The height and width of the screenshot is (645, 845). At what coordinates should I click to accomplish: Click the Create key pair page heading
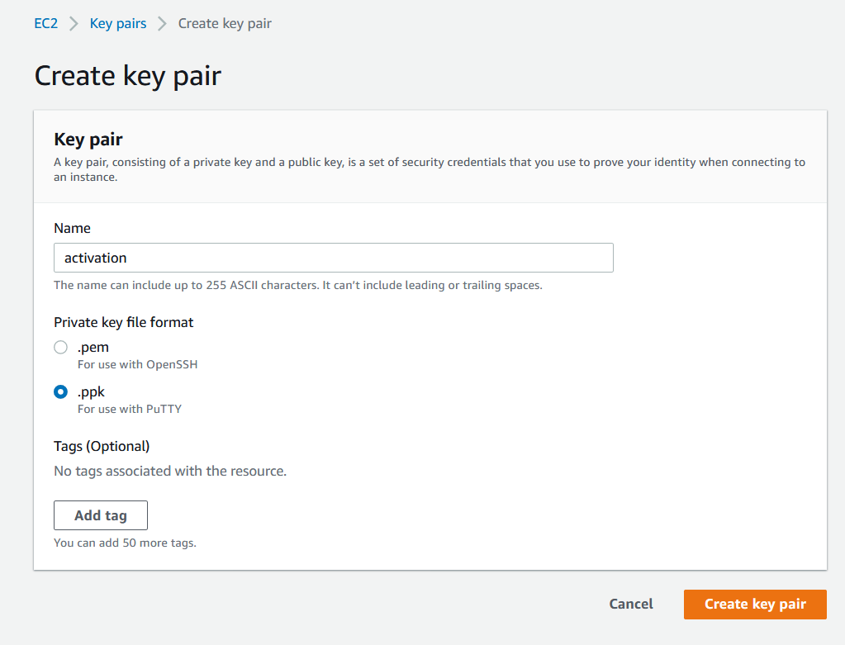[x=128, y=75]
